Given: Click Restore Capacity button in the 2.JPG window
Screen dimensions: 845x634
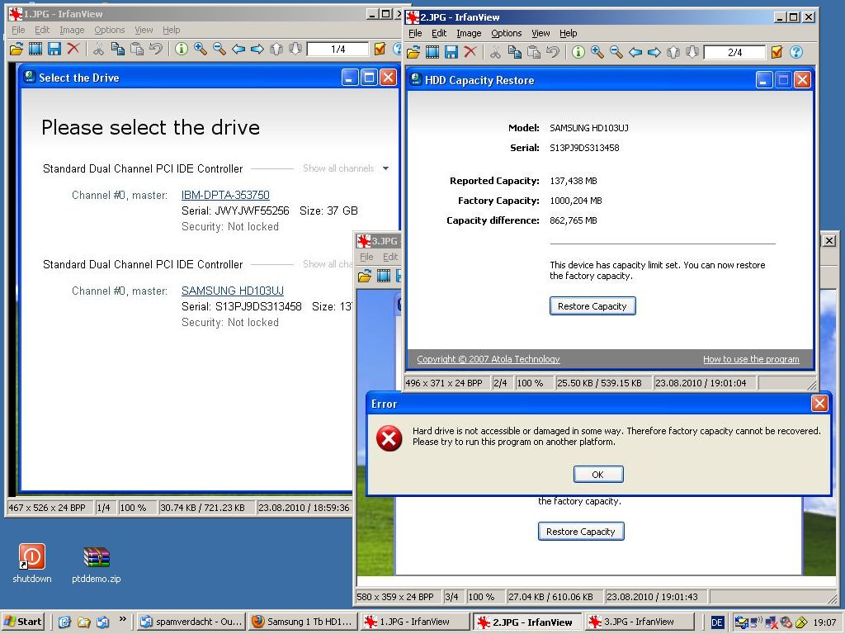Looking at the screenshot, I should click(x=592, y=306).
